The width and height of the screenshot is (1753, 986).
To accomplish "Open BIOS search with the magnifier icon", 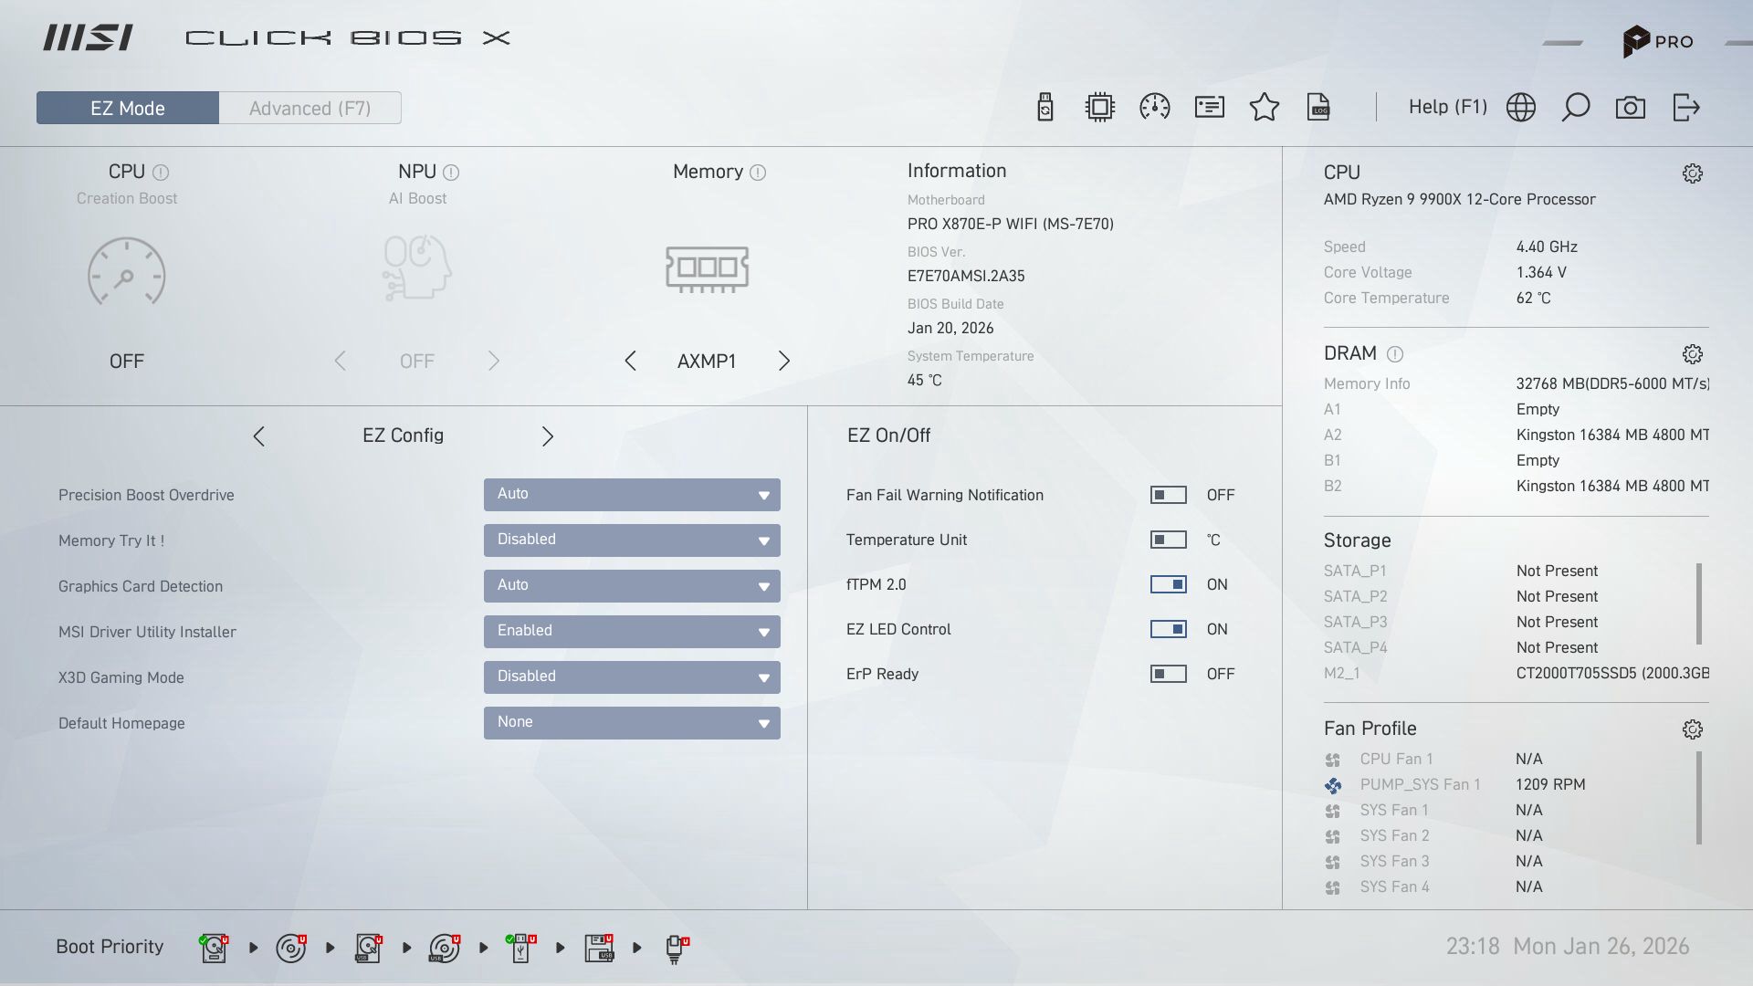I will tap(1576, 107).
